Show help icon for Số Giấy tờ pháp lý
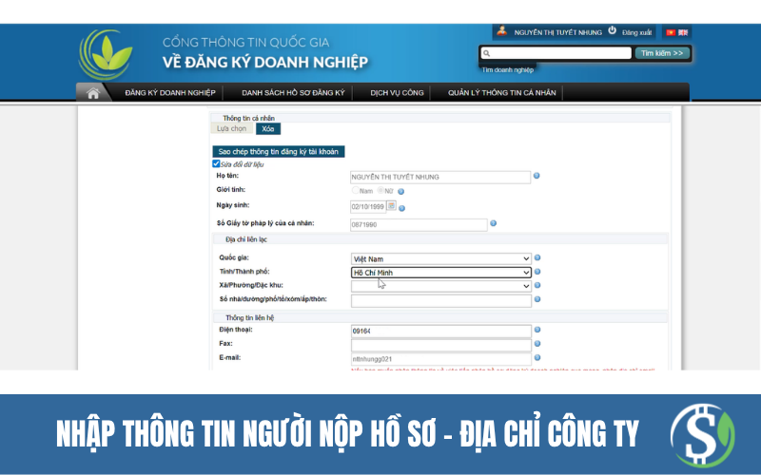 (x=493, y=223)
